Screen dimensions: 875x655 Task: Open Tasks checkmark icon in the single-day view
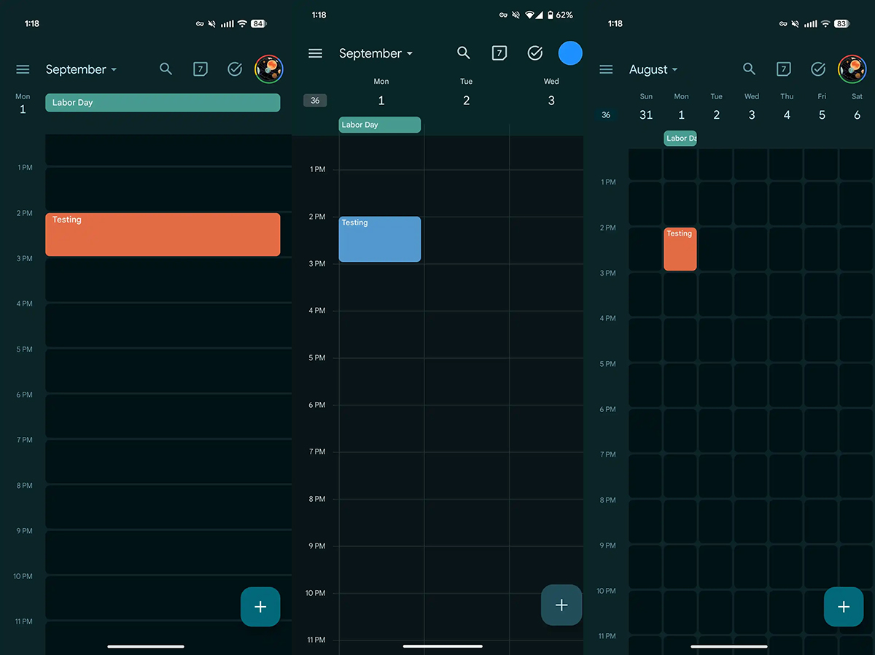(235, 69)
